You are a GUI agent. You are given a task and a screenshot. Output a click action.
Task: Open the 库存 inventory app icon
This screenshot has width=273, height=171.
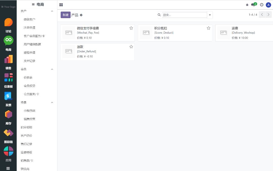[8, 114]
